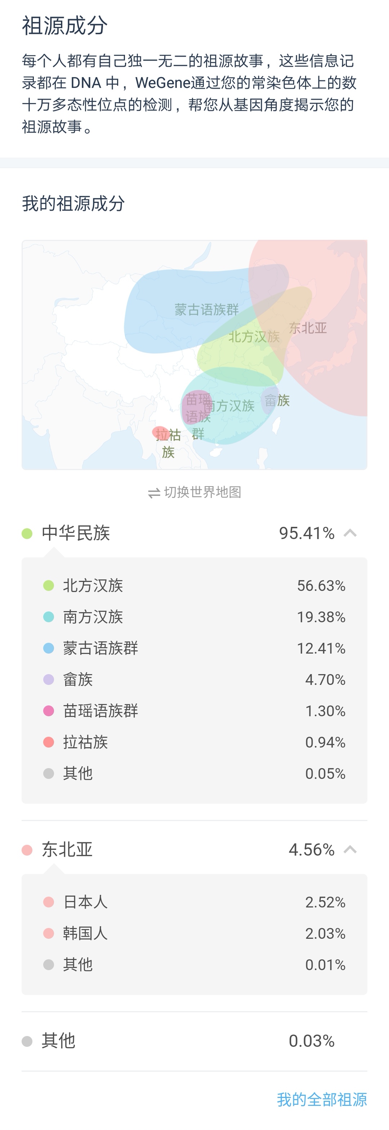Viewport: 389px width, 1130px height.
Task: Collapse the 中华民族 section chevron
Action: 350,533
